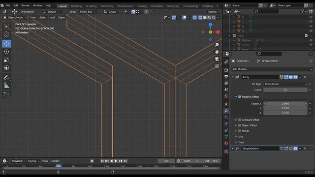Open the Render properties tab
Viewport: 315px width, 177px height.
point(226,70)
